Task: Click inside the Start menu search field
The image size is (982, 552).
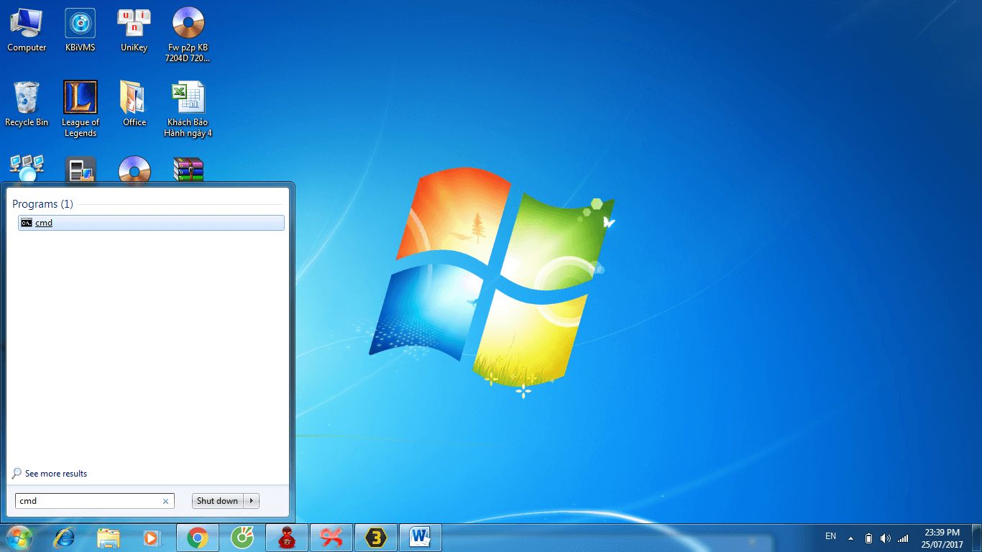Action: [x=86, y=501]
